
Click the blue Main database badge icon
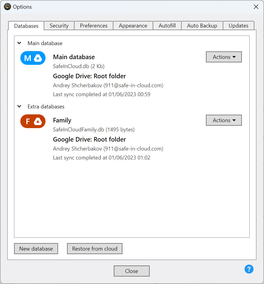click(x=33, y=58)
